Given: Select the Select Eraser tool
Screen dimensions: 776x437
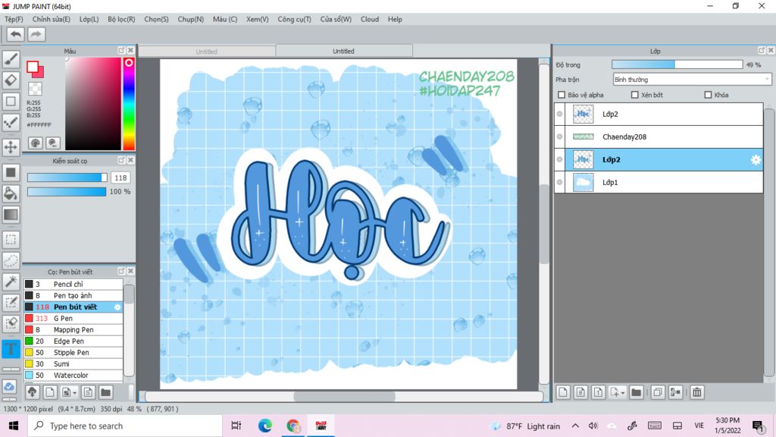Looking at the screenshot, I should pos(11,323).
